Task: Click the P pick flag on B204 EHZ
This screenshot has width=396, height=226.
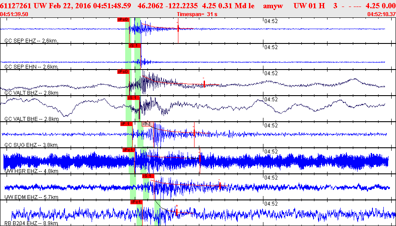Action: [x=136, y=202]
